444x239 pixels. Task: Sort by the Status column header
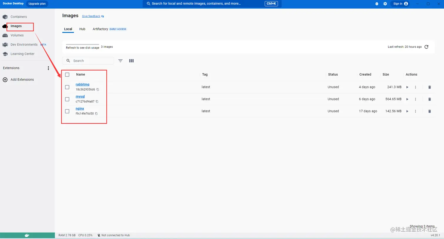[x=333, y=75]
